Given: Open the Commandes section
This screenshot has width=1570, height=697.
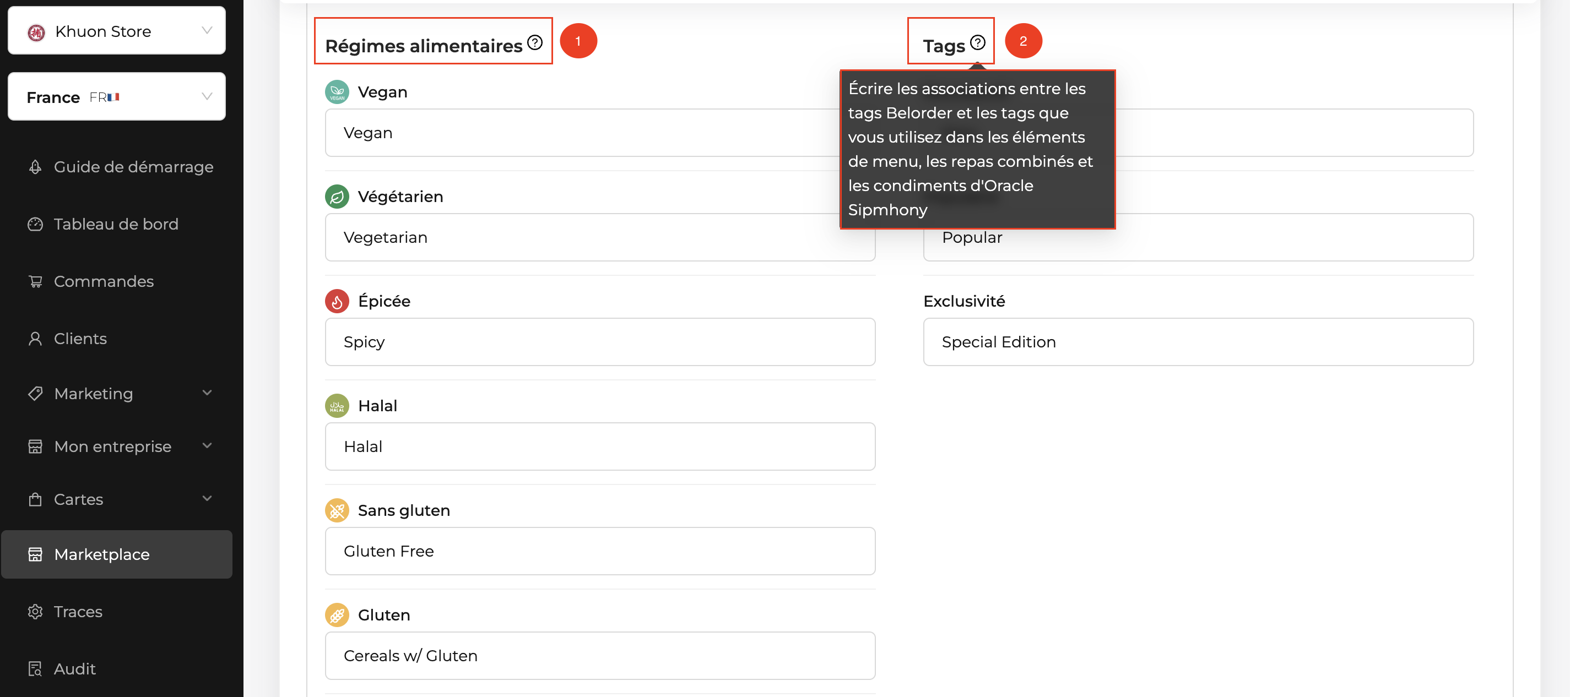Looking at the screenshot, I should 116,281.
